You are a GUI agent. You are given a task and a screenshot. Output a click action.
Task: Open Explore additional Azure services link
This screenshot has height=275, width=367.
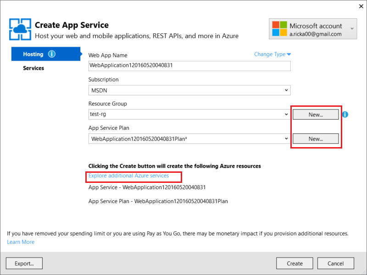pos(128,176)
